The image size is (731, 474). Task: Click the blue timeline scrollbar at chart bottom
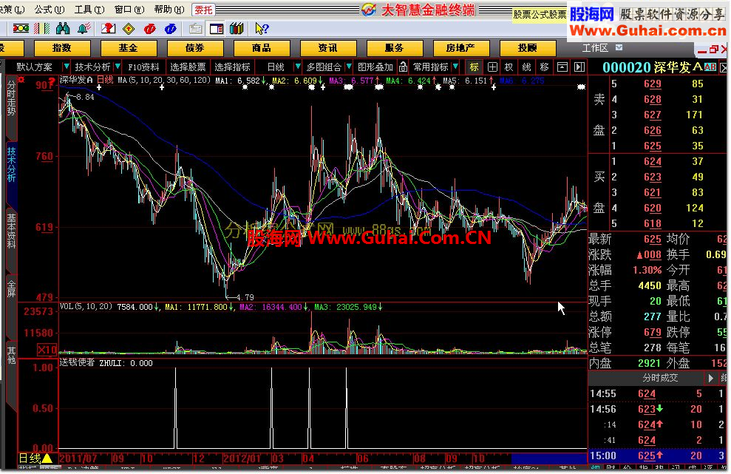[x=548, y=458]
